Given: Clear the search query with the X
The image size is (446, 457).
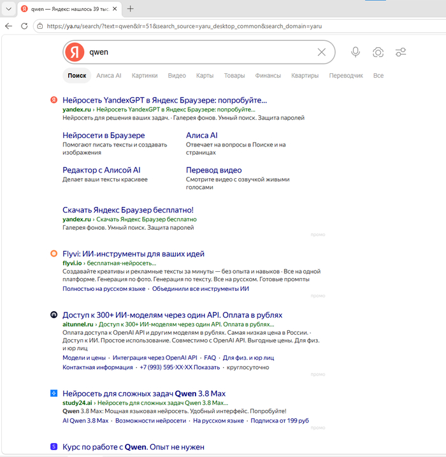Looking at the screenshot, I should pos(322,52).
